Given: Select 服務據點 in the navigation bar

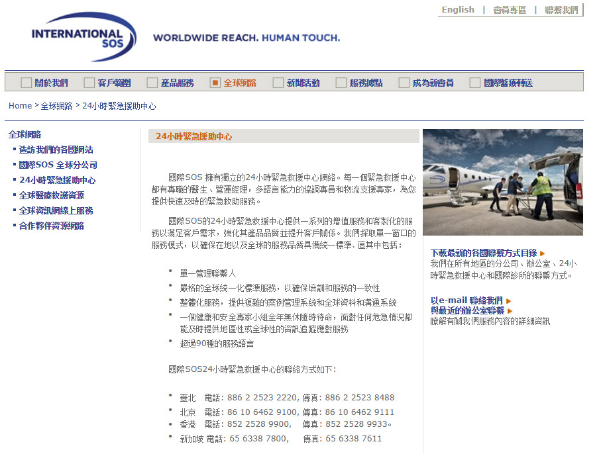Looking at the screenshot, I should [x=366, y=83].
